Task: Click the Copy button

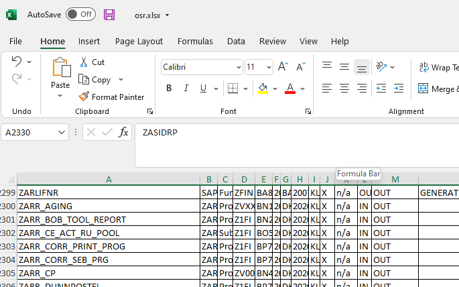Action: (x=95, y=80)
